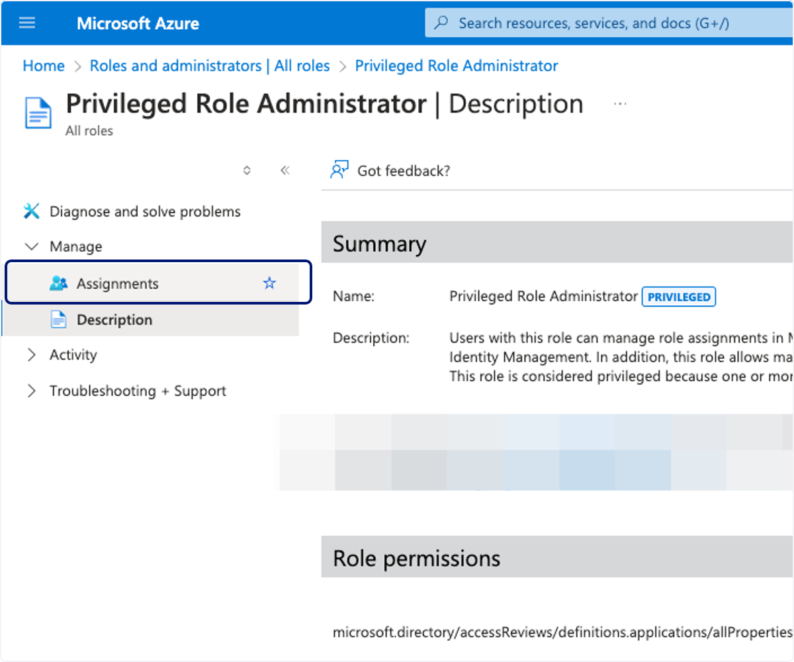Click the Description: field label
794x662 pixels.
(371, 338)
